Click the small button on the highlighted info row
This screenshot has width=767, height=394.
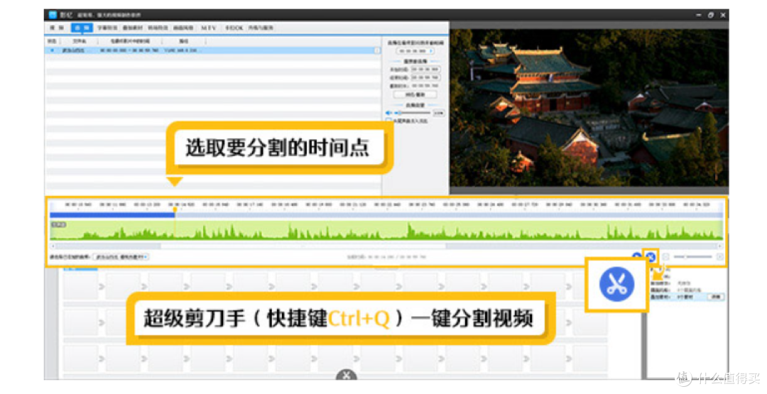pos(716,297)
